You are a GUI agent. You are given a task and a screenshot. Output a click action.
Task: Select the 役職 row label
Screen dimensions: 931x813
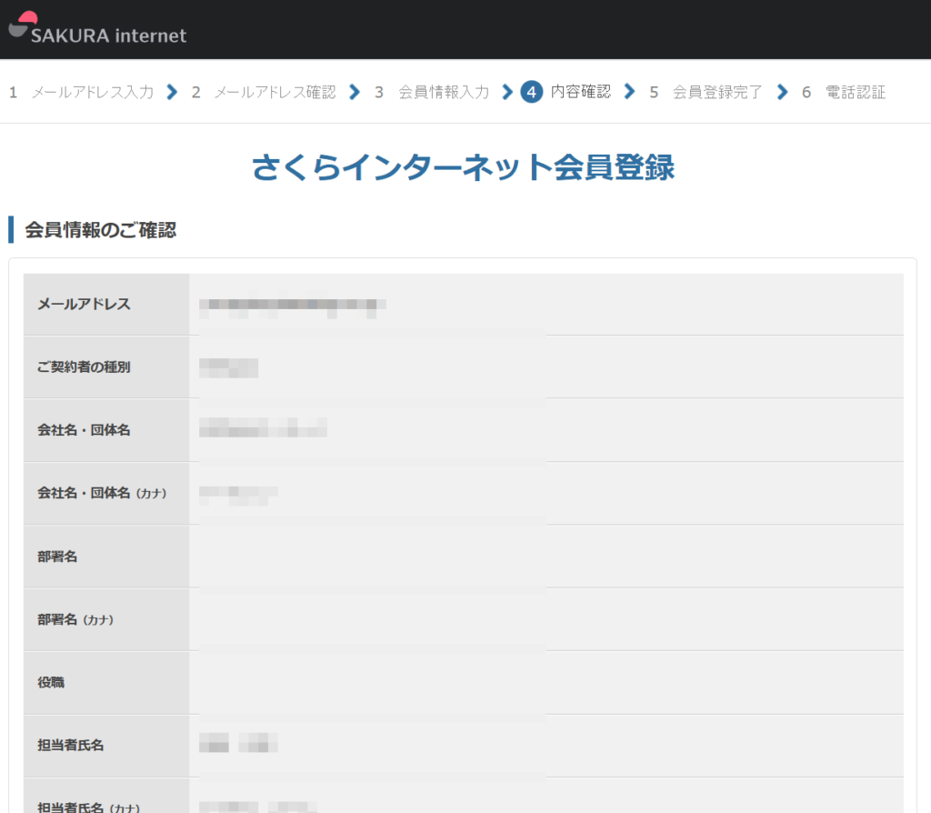(51, 682)
